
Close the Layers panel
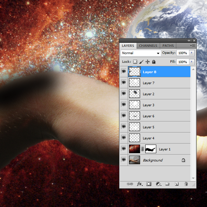(x=194, y=40)
